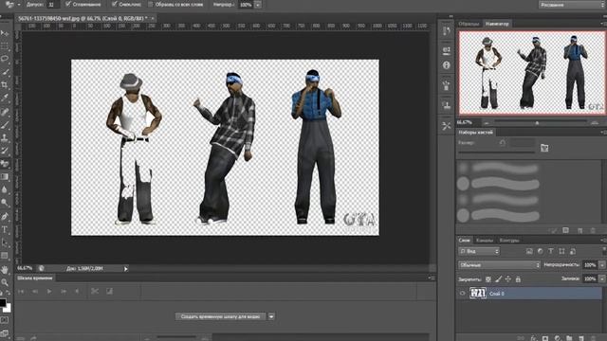This screenshot has height=341, width=607.
Task: Close the wsf.jpg document tab
Action: click(153, 18)
